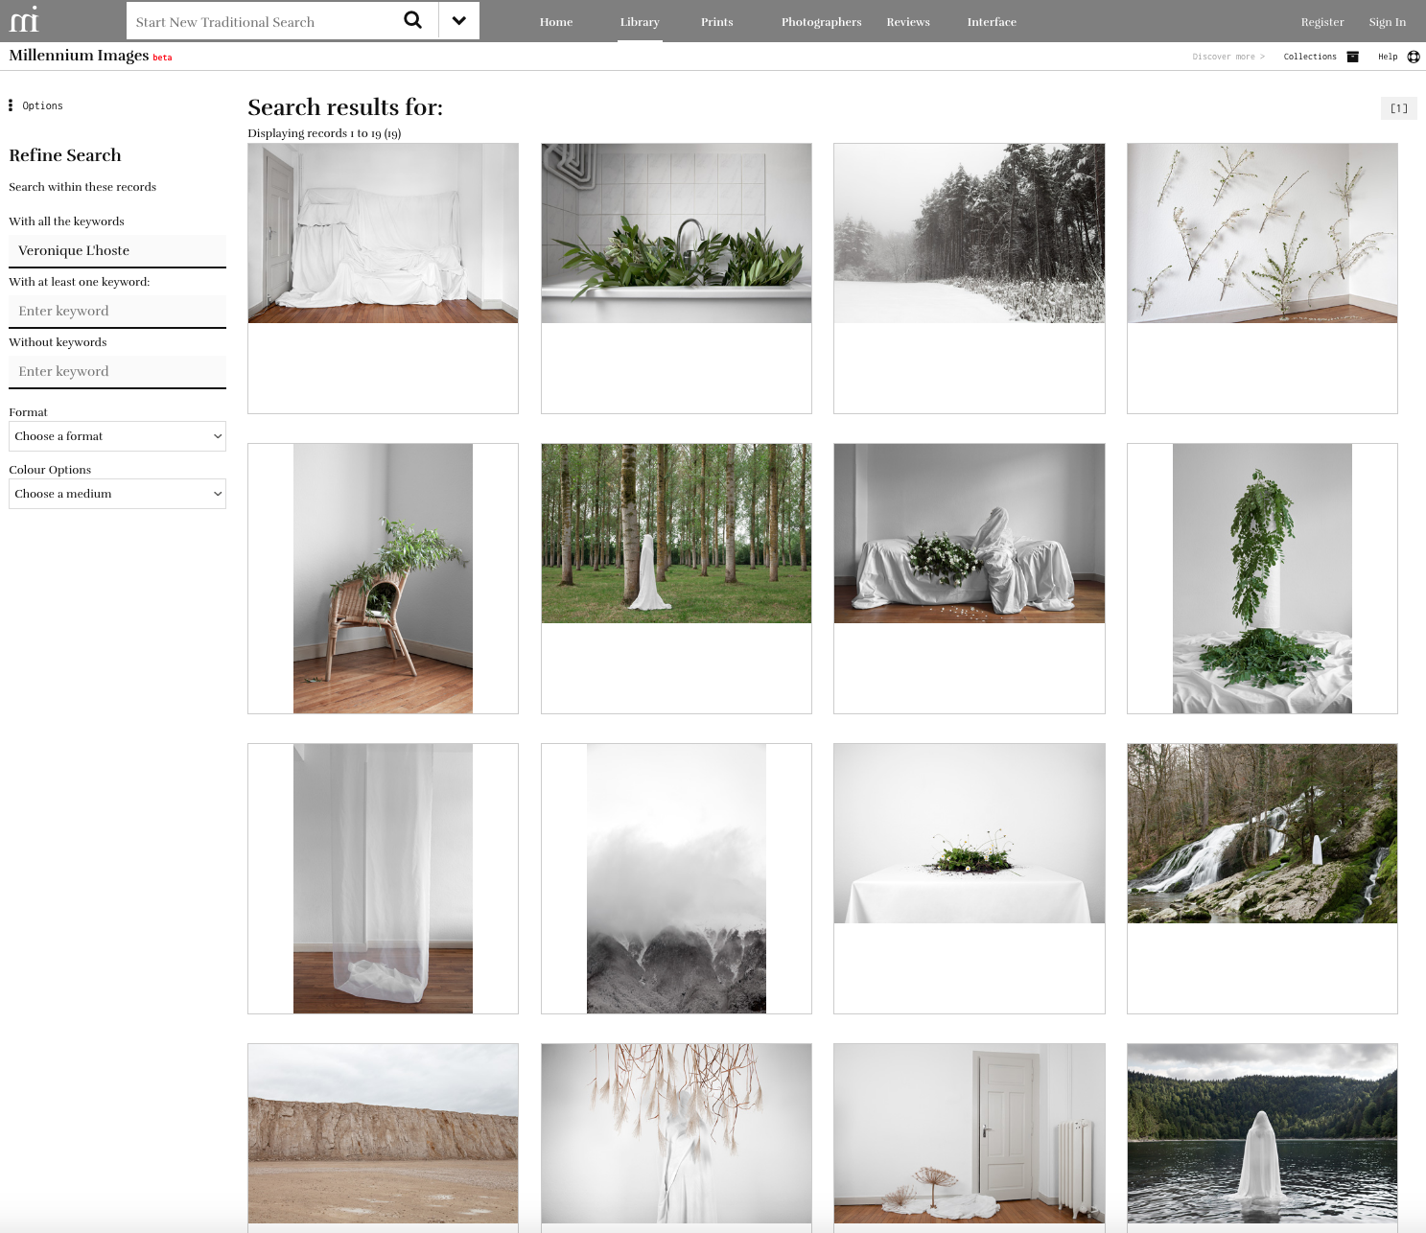Open the veiled figure in lake thumbnail
Viewport: 1426px width, 1233px height.
[1262, 1133]
